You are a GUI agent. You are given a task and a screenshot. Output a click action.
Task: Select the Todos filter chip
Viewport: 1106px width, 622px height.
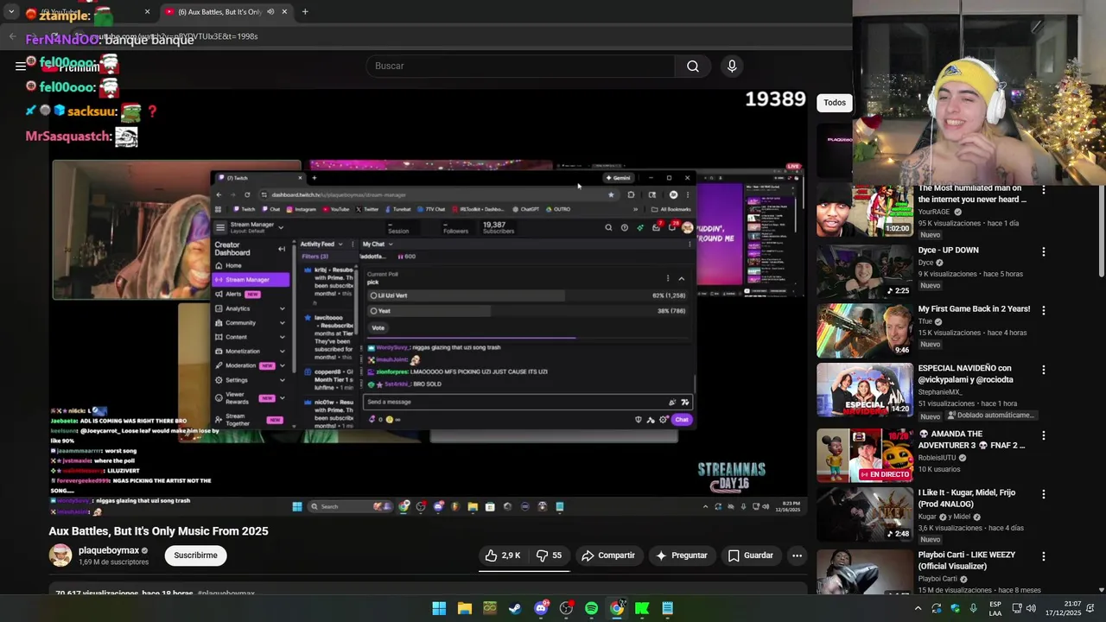coord(835,103)
